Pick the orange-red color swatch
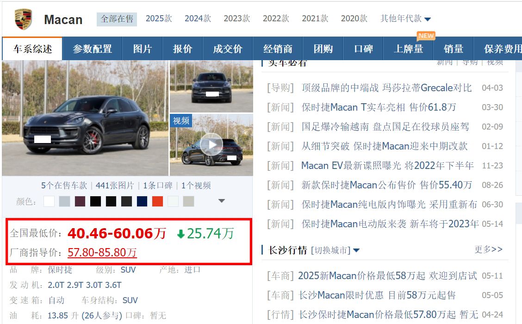 (157, 201)
